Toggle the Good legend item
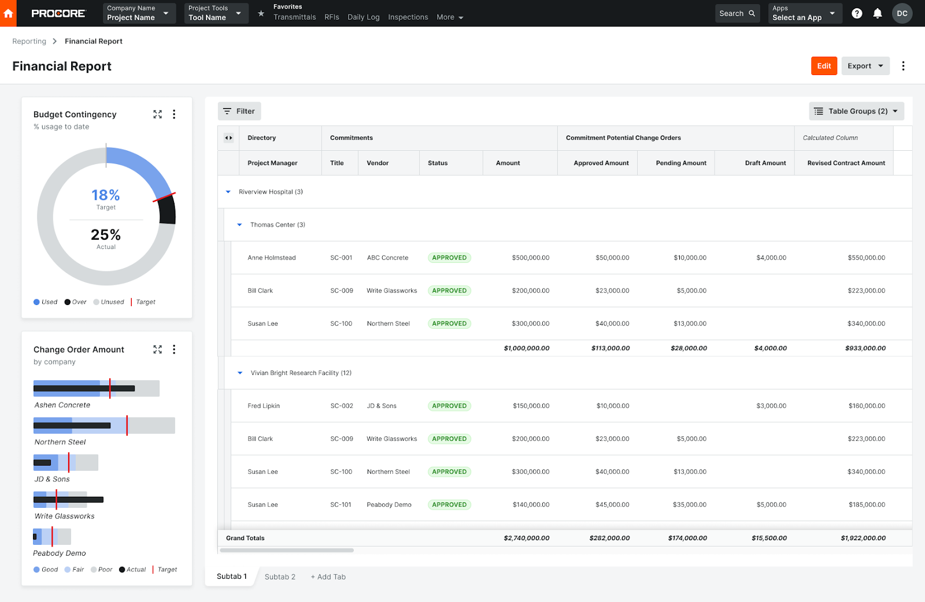The height and width of the screenshot is (602, 925). point(46,570)
